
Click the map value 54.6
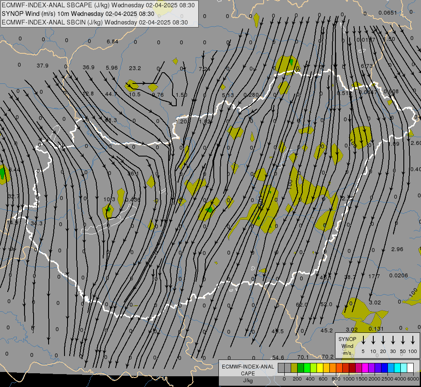(x=278, y=357)
